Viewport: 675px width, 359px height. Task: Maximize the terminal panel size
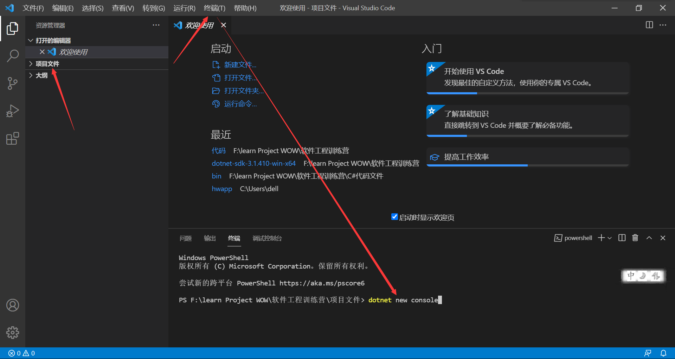click(x=649, y=238)
